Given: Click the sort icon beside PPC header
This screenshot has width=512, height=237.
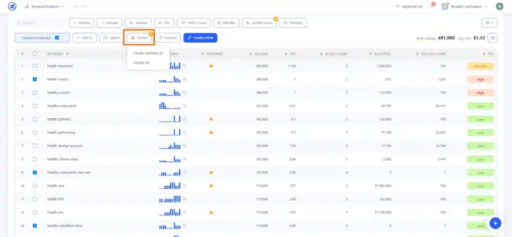Looking at the screenshot, I should (484, 54).
